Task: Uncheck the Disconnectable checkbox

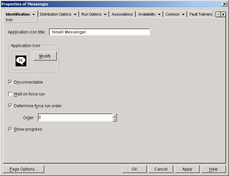Action: coord(10,82)
